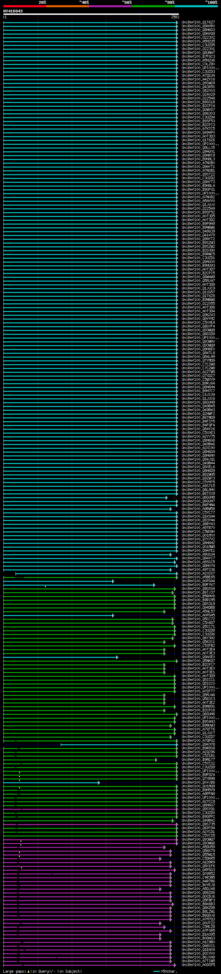Select hit label UniRef100_A0PGA5
221x974 pixels.
click(x=198, y=615)
